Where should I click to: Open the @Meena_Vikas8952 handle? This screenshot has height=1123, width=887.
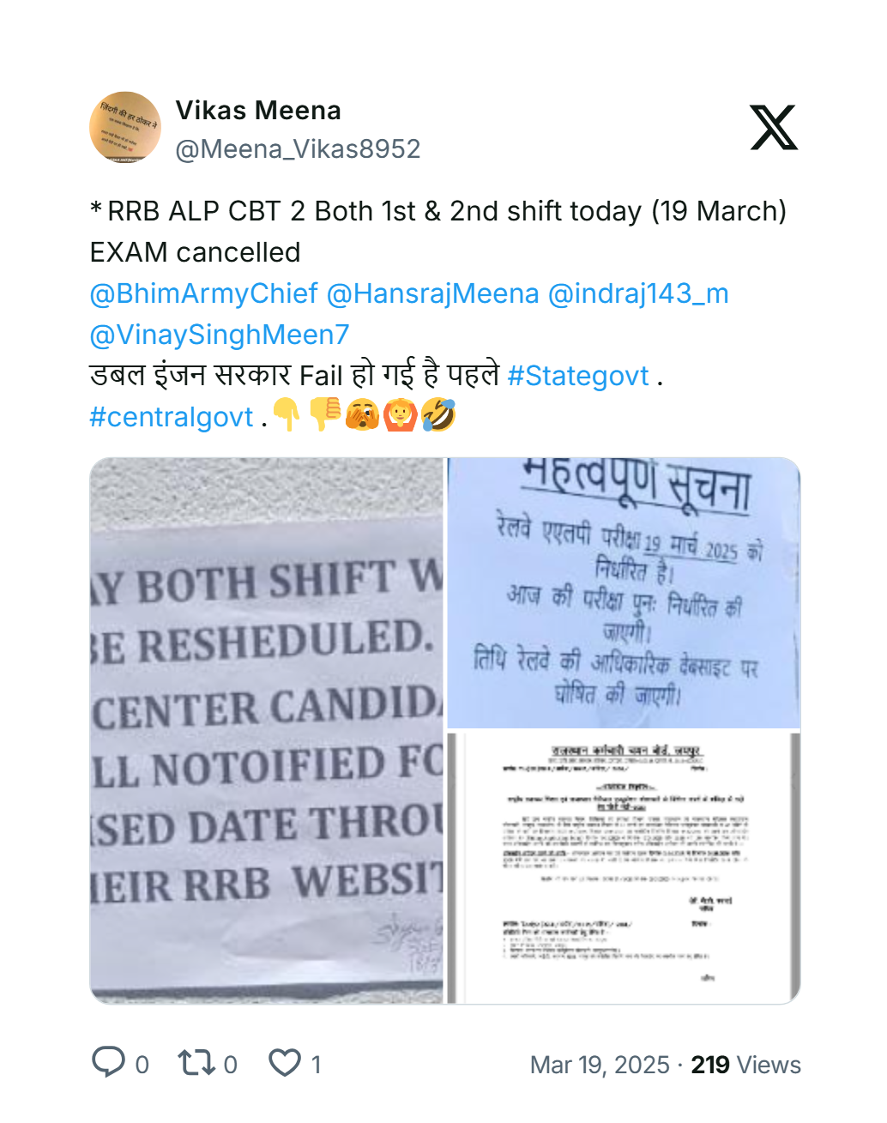298,149
